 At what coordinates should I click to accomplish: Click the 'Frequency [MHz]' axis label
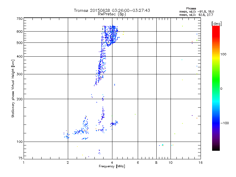pyautogui.click(x=112, y=166)
